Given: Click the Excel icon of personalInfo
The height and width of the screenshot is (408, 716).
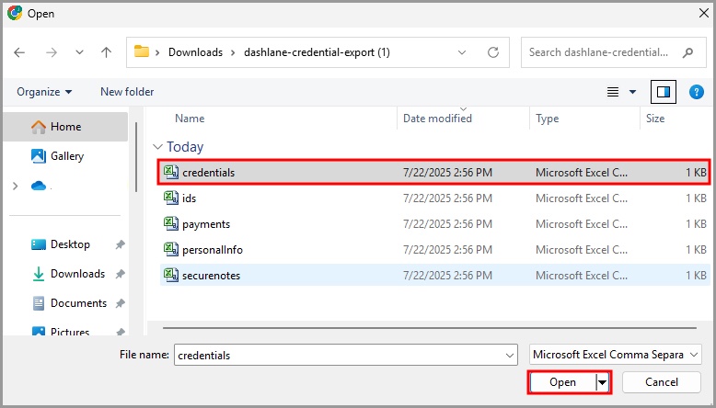Looking at the screenshot, I should pos(171,249).
